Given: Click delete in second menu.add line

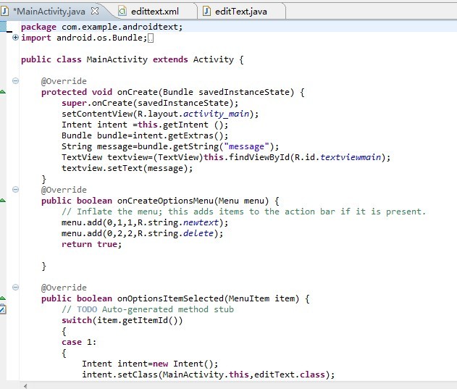Looking at the screenshot, I should click(198, 233).
